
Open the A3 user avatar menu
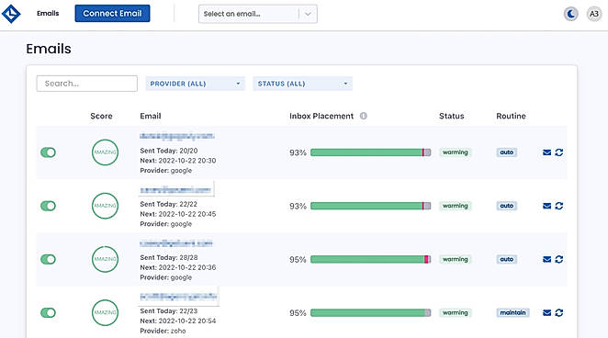593,14
